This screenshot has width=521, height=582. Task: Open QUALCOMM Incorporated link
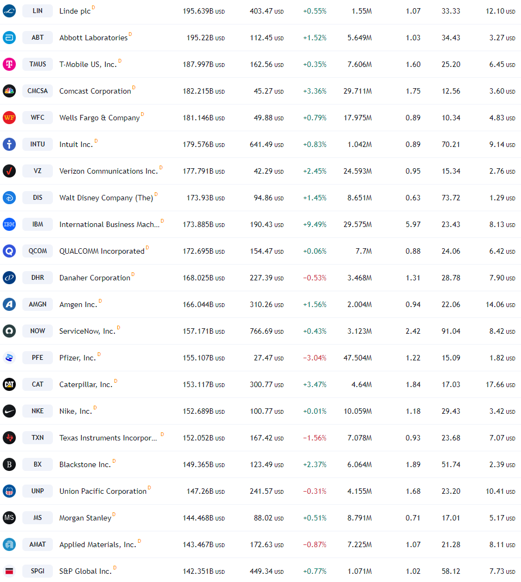click(x=102, y=252)
